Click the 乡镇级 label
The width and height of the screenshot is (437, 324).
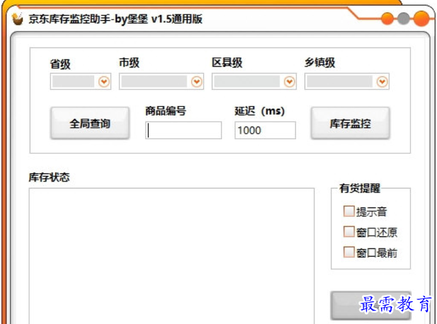point(320,62)
